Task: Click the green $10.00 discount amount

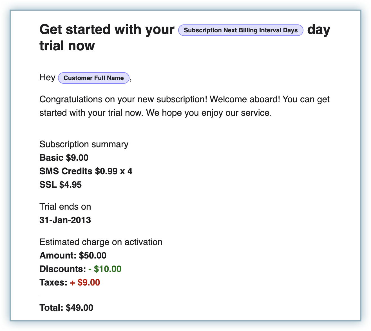Action: [108, 269]
